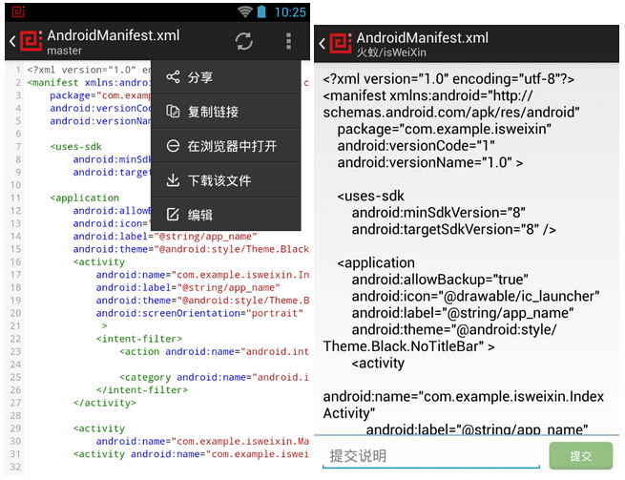Choose 在浏览器中打开 menu entry
The height and width of the screenshot is (480, 625).
coord(231,146)
